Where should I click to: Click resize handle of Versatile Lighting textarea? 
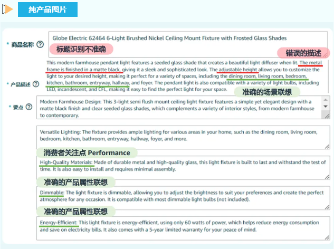tap(326, 147)
